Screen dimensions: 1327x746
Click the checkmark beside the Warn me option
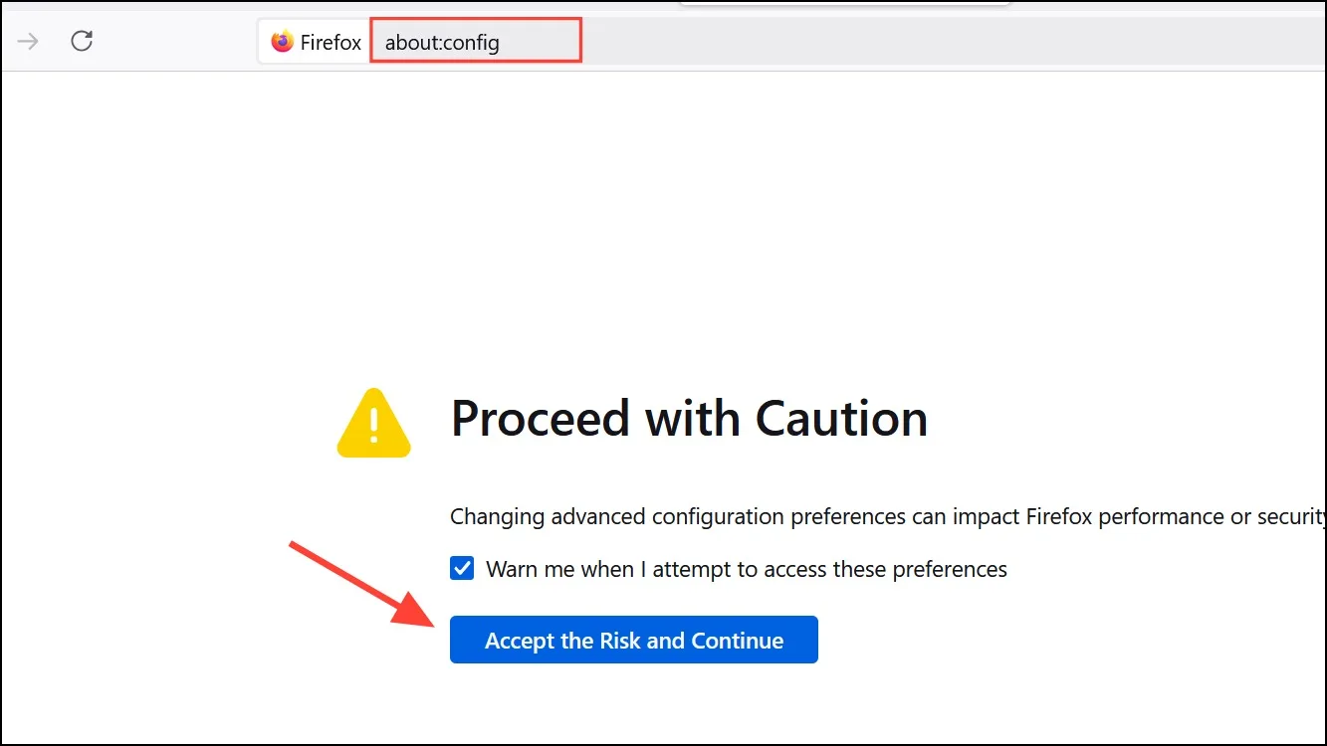(x=462, y=569)
